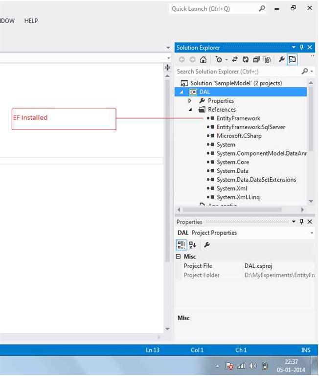Close the Solution Explorer panel
Screen dimensions: 319x376
(x=310, y=47)
